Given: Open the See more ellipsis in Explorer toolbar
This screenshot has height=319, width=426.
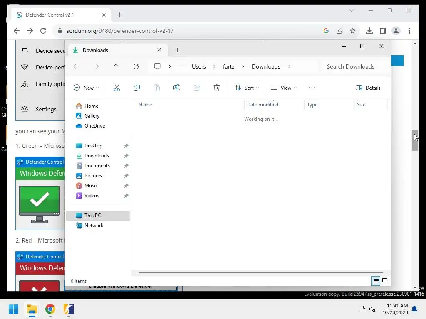Looking at the screenshot, I should pos(312,88).
